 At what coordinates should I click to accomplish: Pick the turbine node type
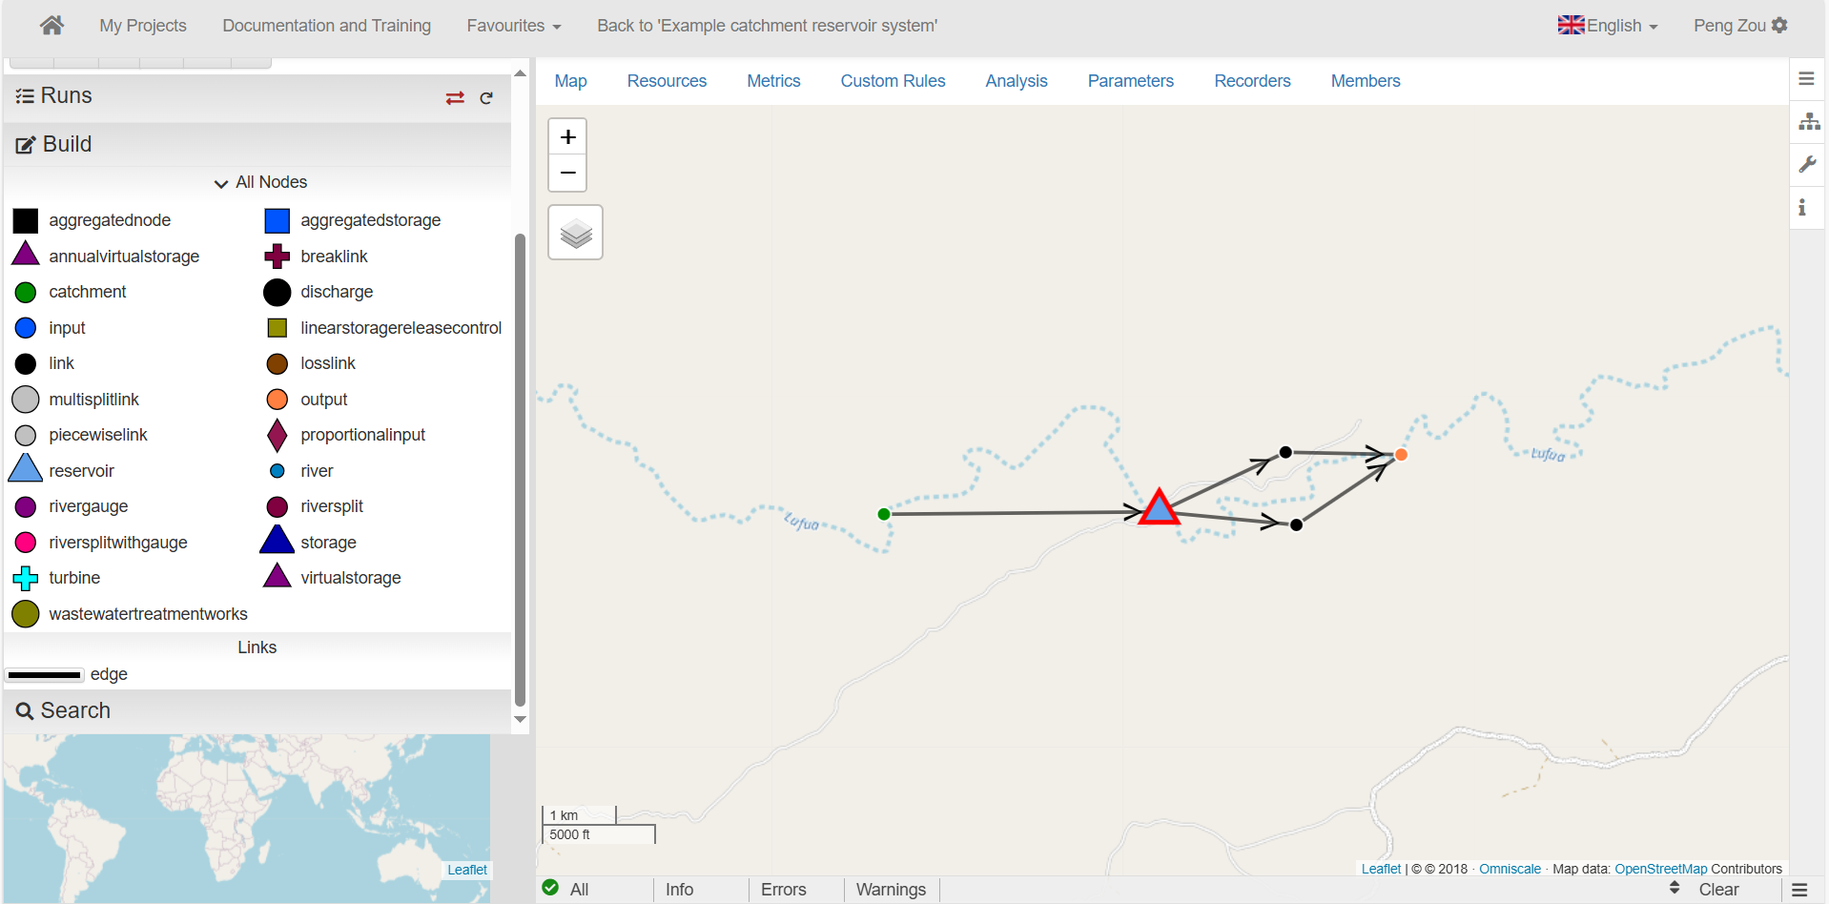(x=27, y=578)
